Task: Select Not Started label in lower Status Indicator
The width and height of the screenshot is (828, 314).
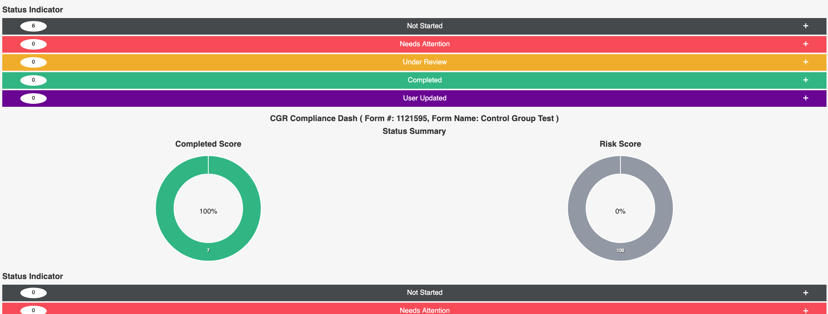Action: (x=425, y=293)
